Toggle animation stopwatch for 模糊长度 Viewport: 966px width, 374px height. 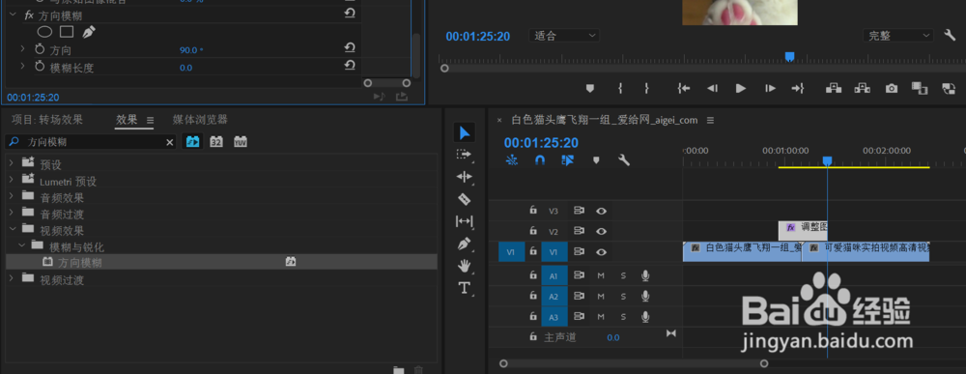pyautogui.click(x=40, y=66)
